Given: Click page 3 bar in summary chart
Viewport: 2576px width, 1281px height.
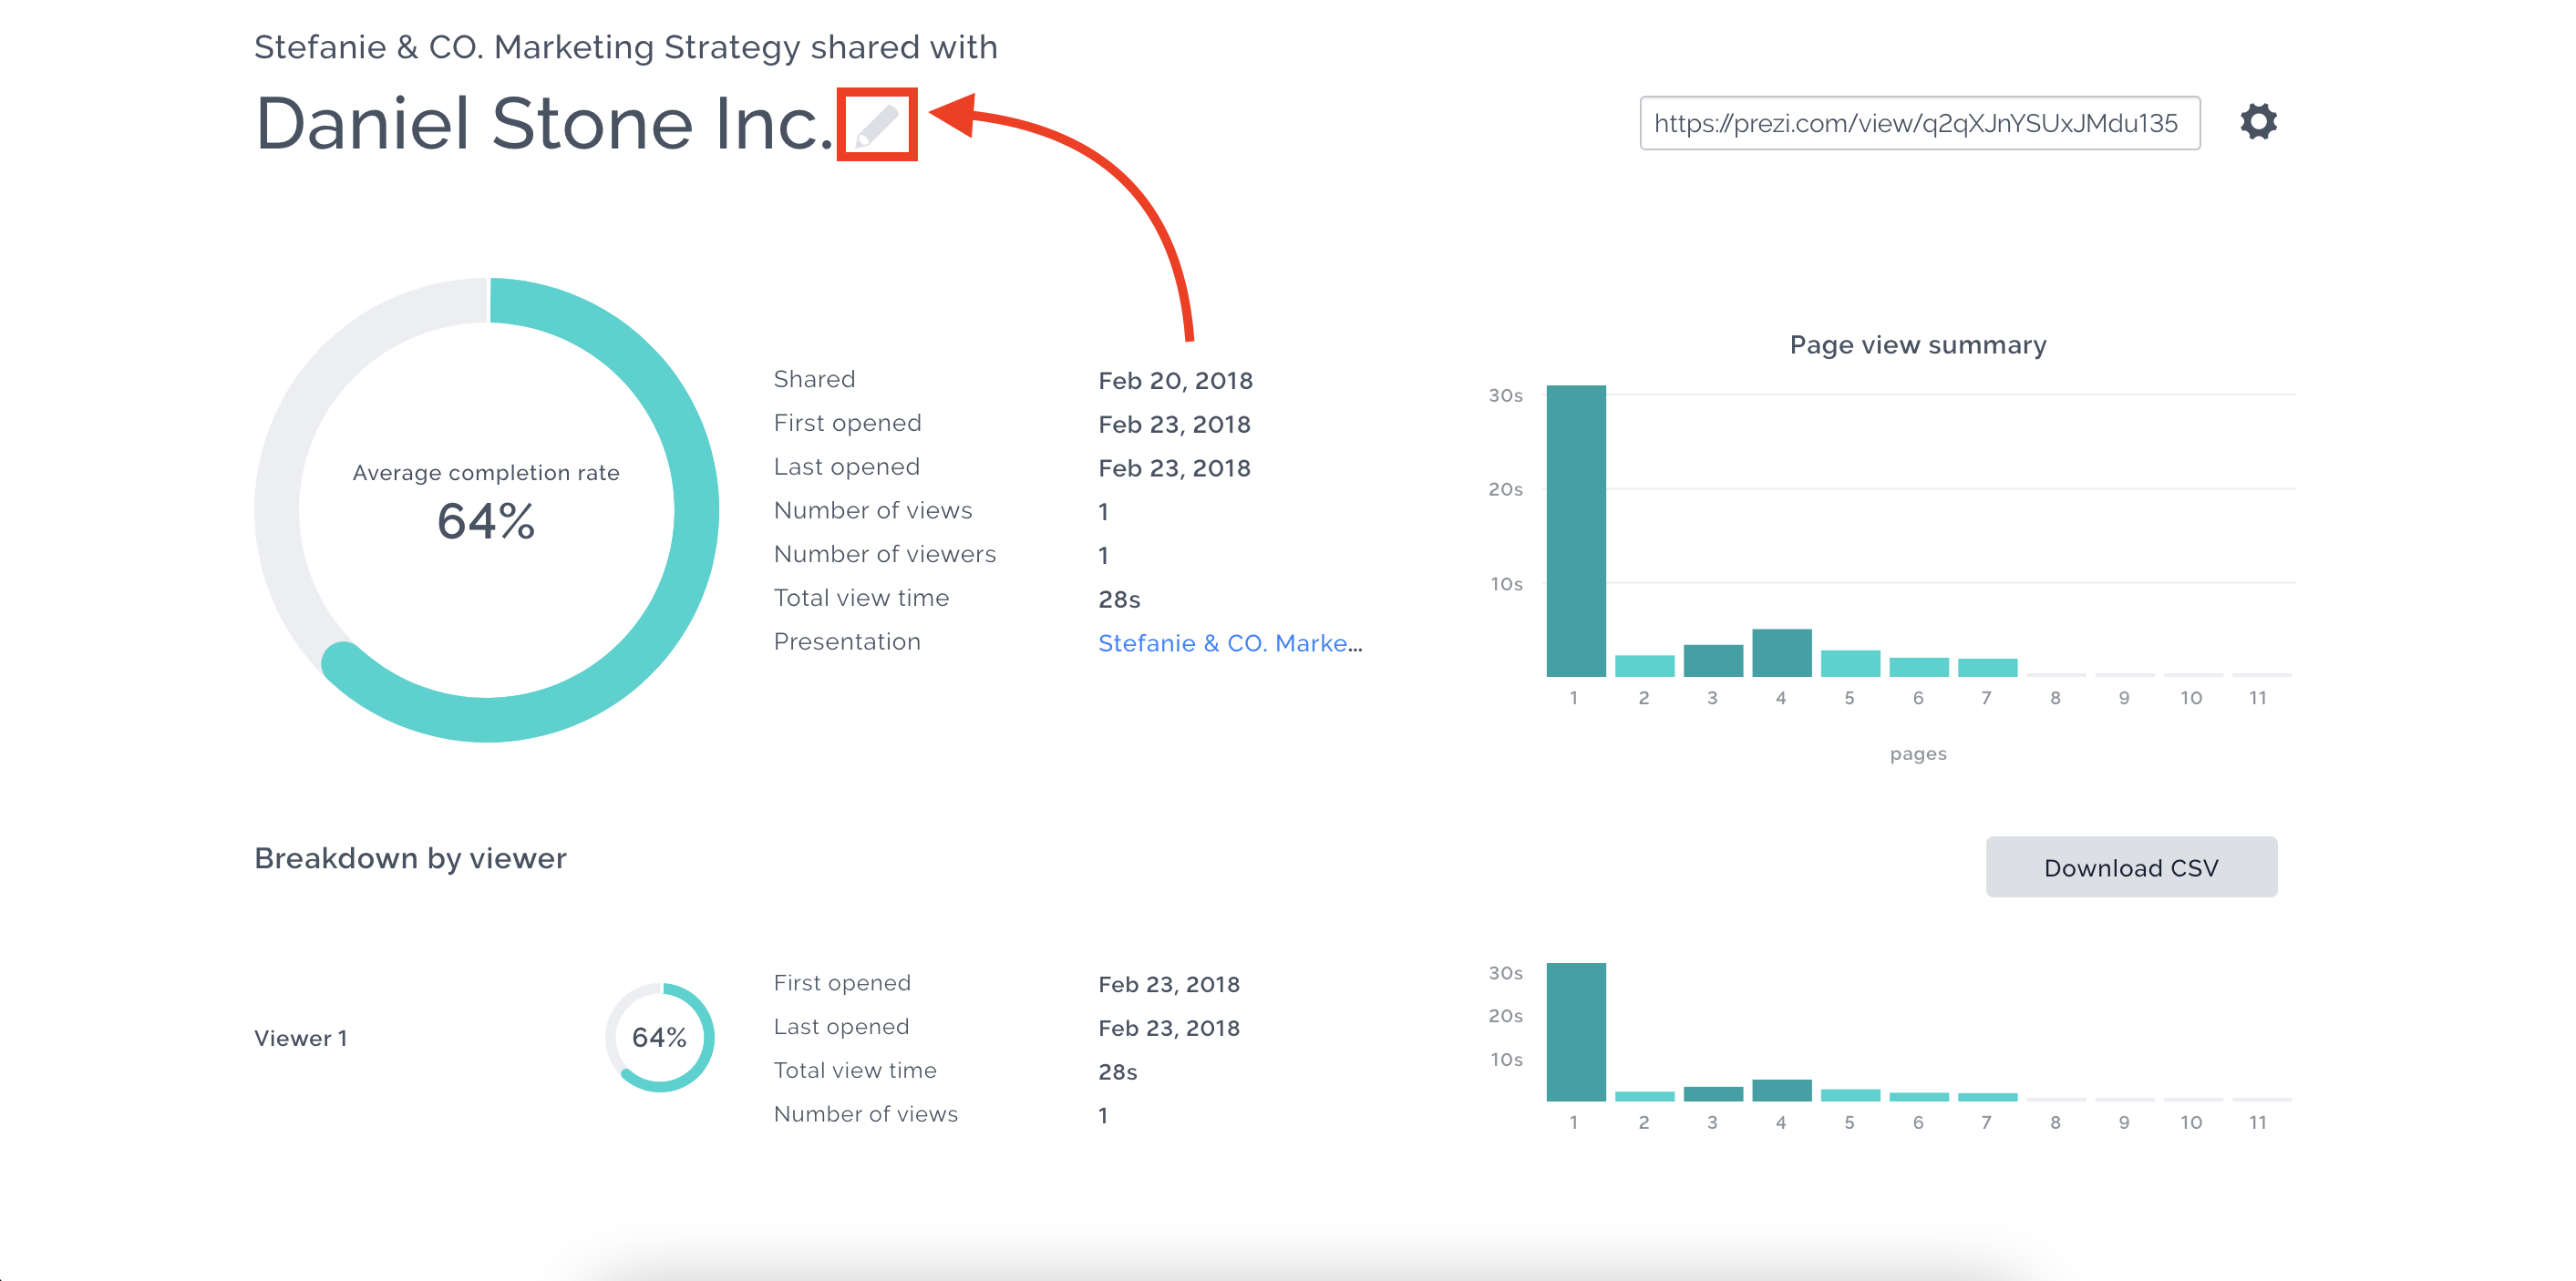Looking at the screenshot, I should tap(1712, 661).
